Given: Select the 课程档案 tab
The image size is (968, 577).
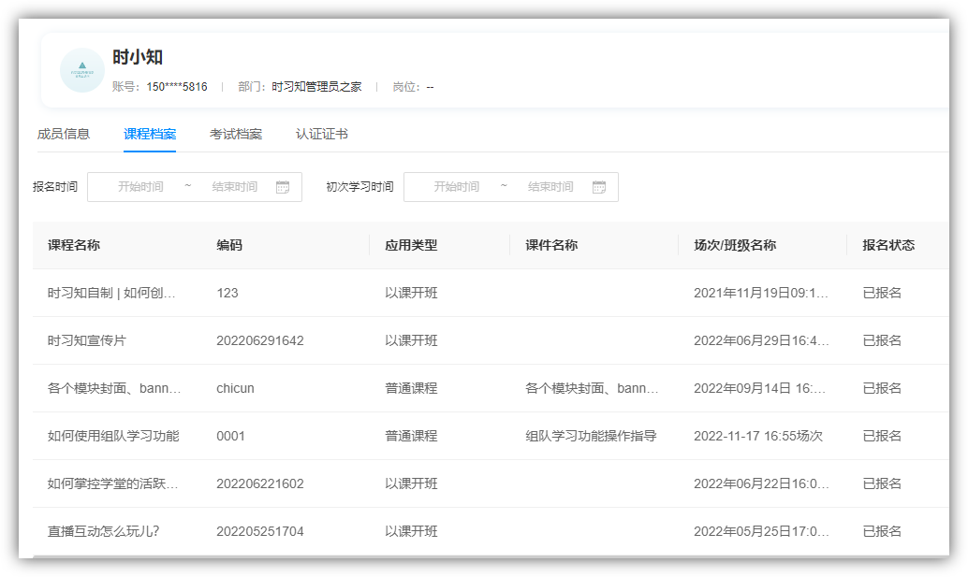Looking at the screenshot, I should 150,134.
